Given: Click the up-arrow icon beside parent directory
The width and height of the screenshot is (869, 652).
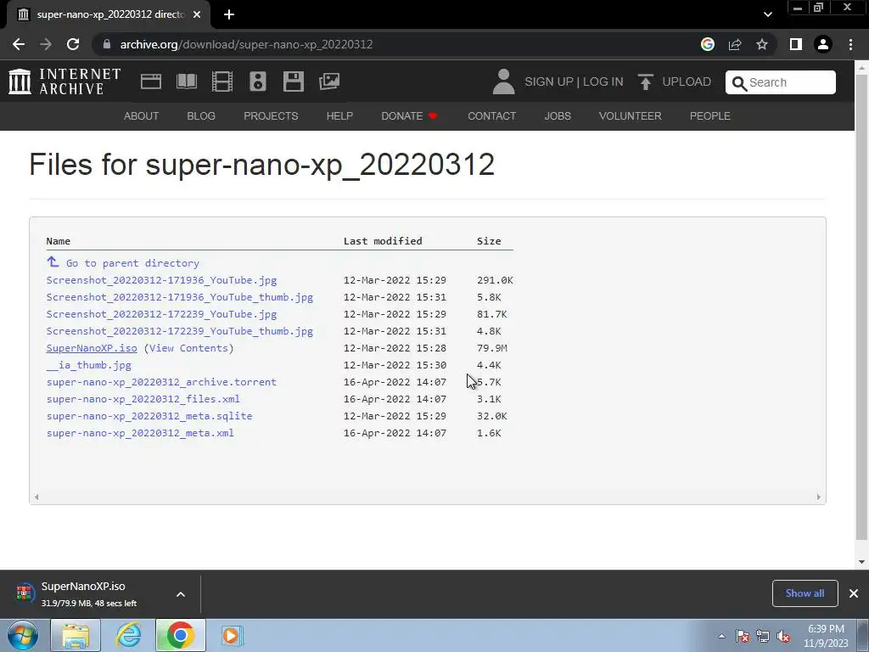Looking at the screenshot, I should pyautogui.click(x=53, y=261).
